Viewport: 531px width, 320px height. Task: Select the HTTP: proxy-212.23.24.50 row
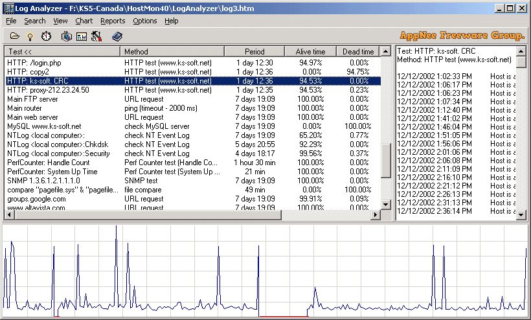point(193,90)
